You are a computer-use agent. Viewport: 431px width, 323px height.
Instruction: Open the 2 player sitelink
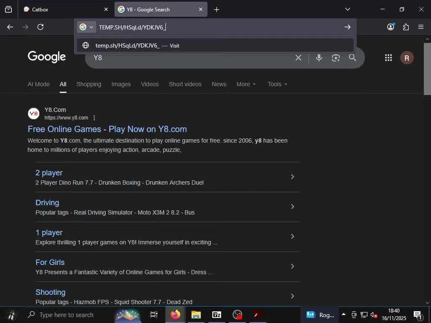(49, 173)
